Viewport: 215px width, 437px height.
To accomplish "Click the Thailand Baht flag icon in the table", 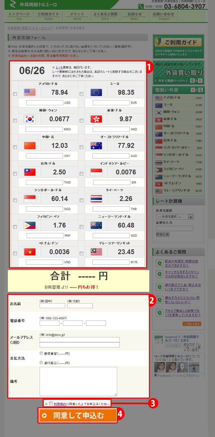I will [x=96, y=199].
